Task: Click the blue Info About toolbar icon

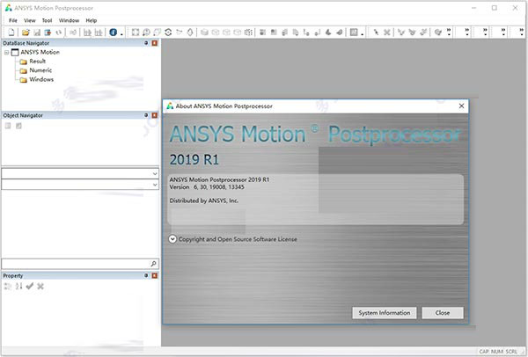Action: (114, 33)
